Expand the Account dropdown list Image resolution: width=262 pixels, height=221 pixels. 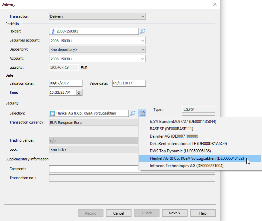click(x=143, y=59)
